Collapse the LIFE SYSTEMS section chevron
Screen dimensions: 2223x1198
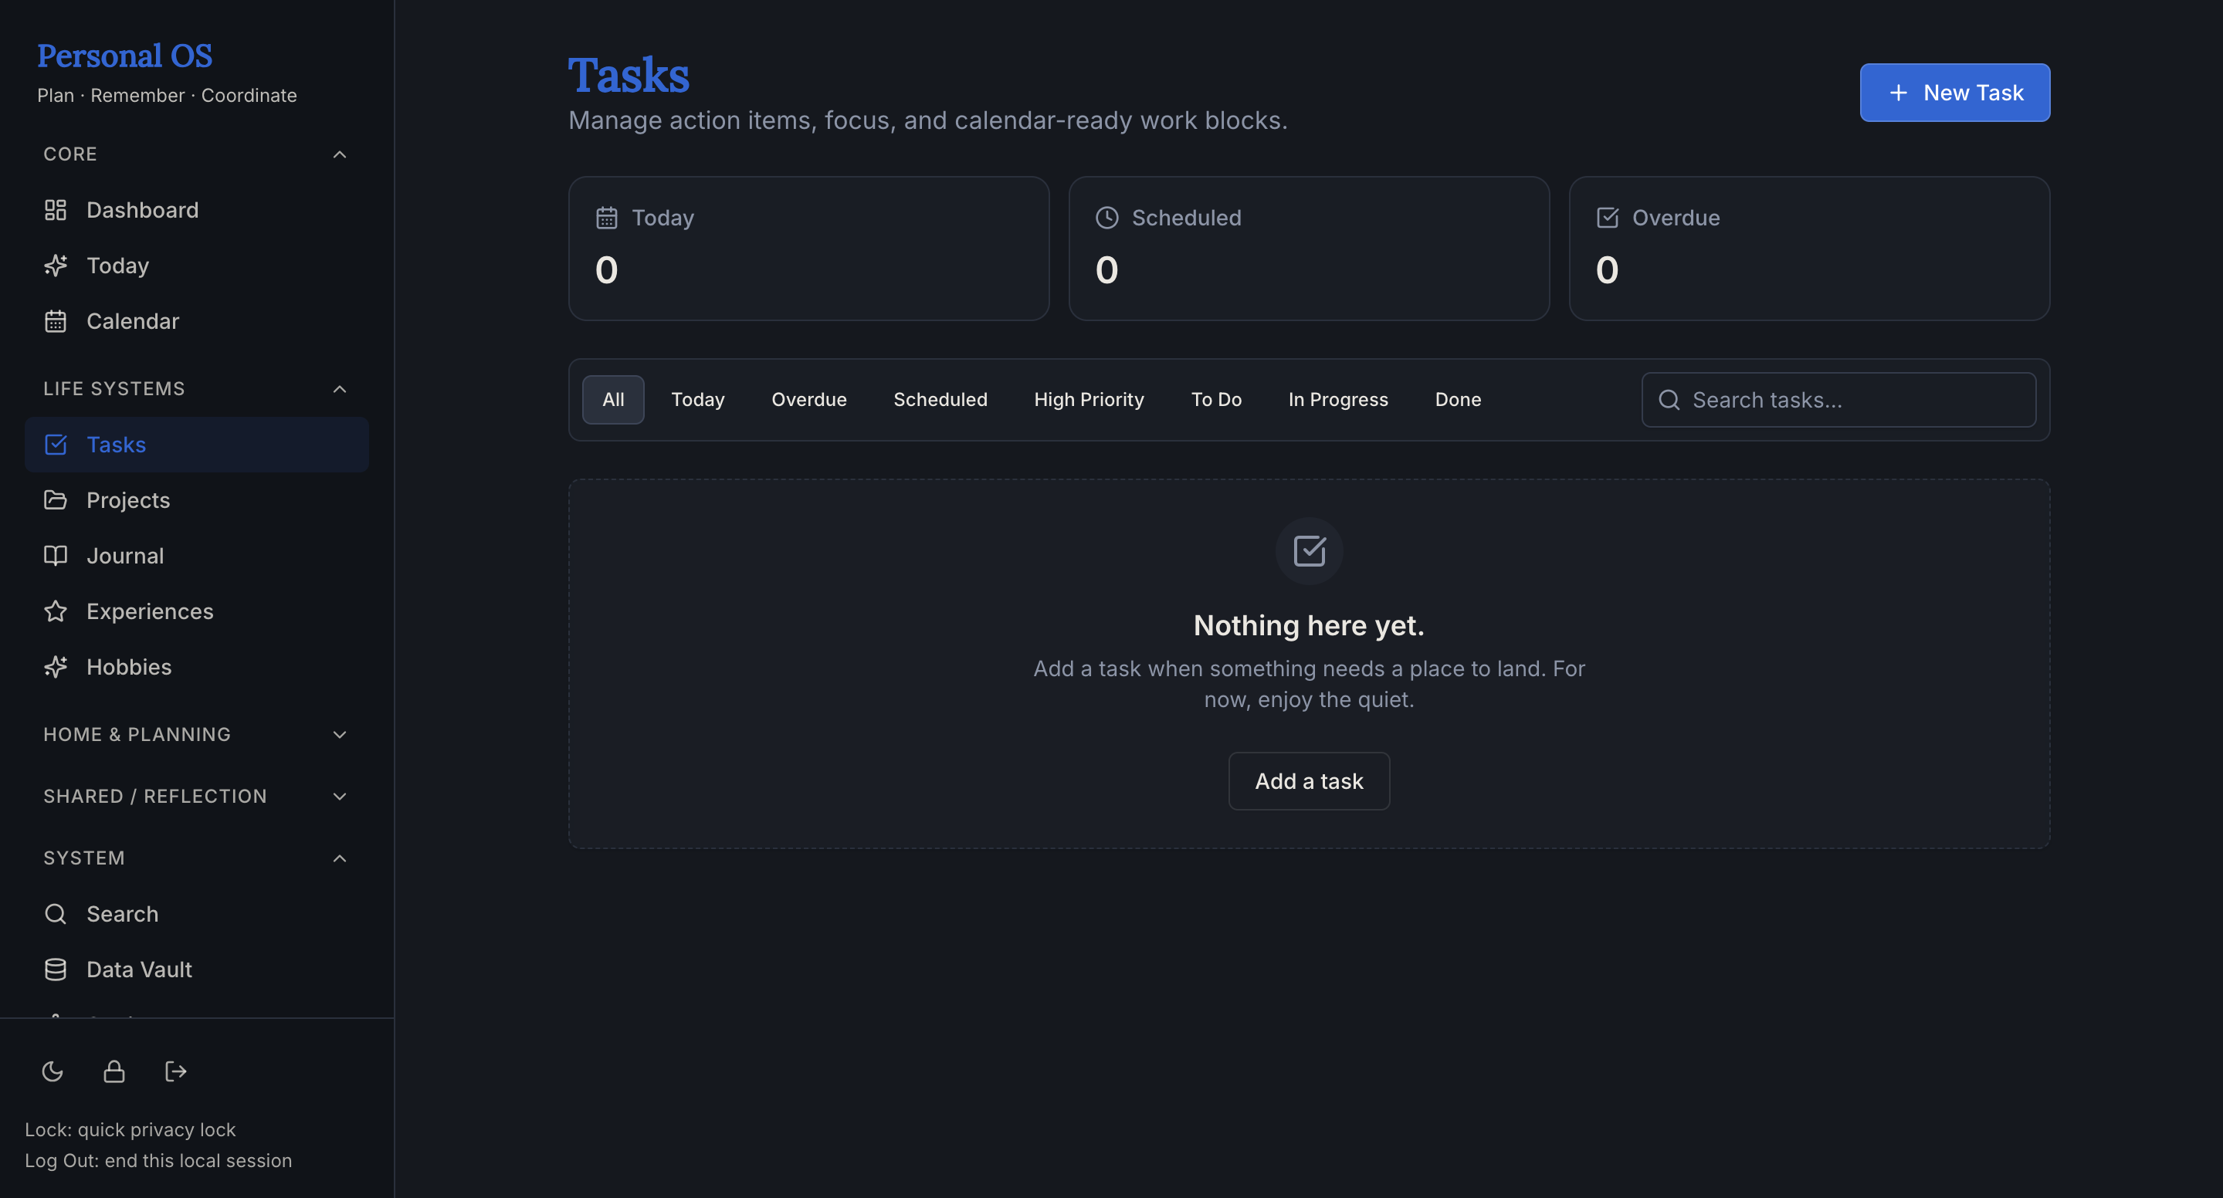340,389
